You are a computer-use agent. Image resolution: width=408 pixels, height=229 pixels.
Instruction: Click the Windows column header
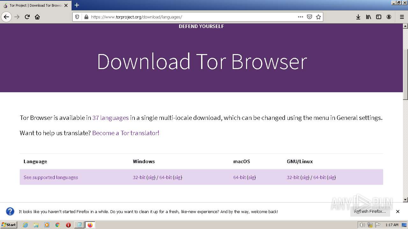tap(144, 162)
